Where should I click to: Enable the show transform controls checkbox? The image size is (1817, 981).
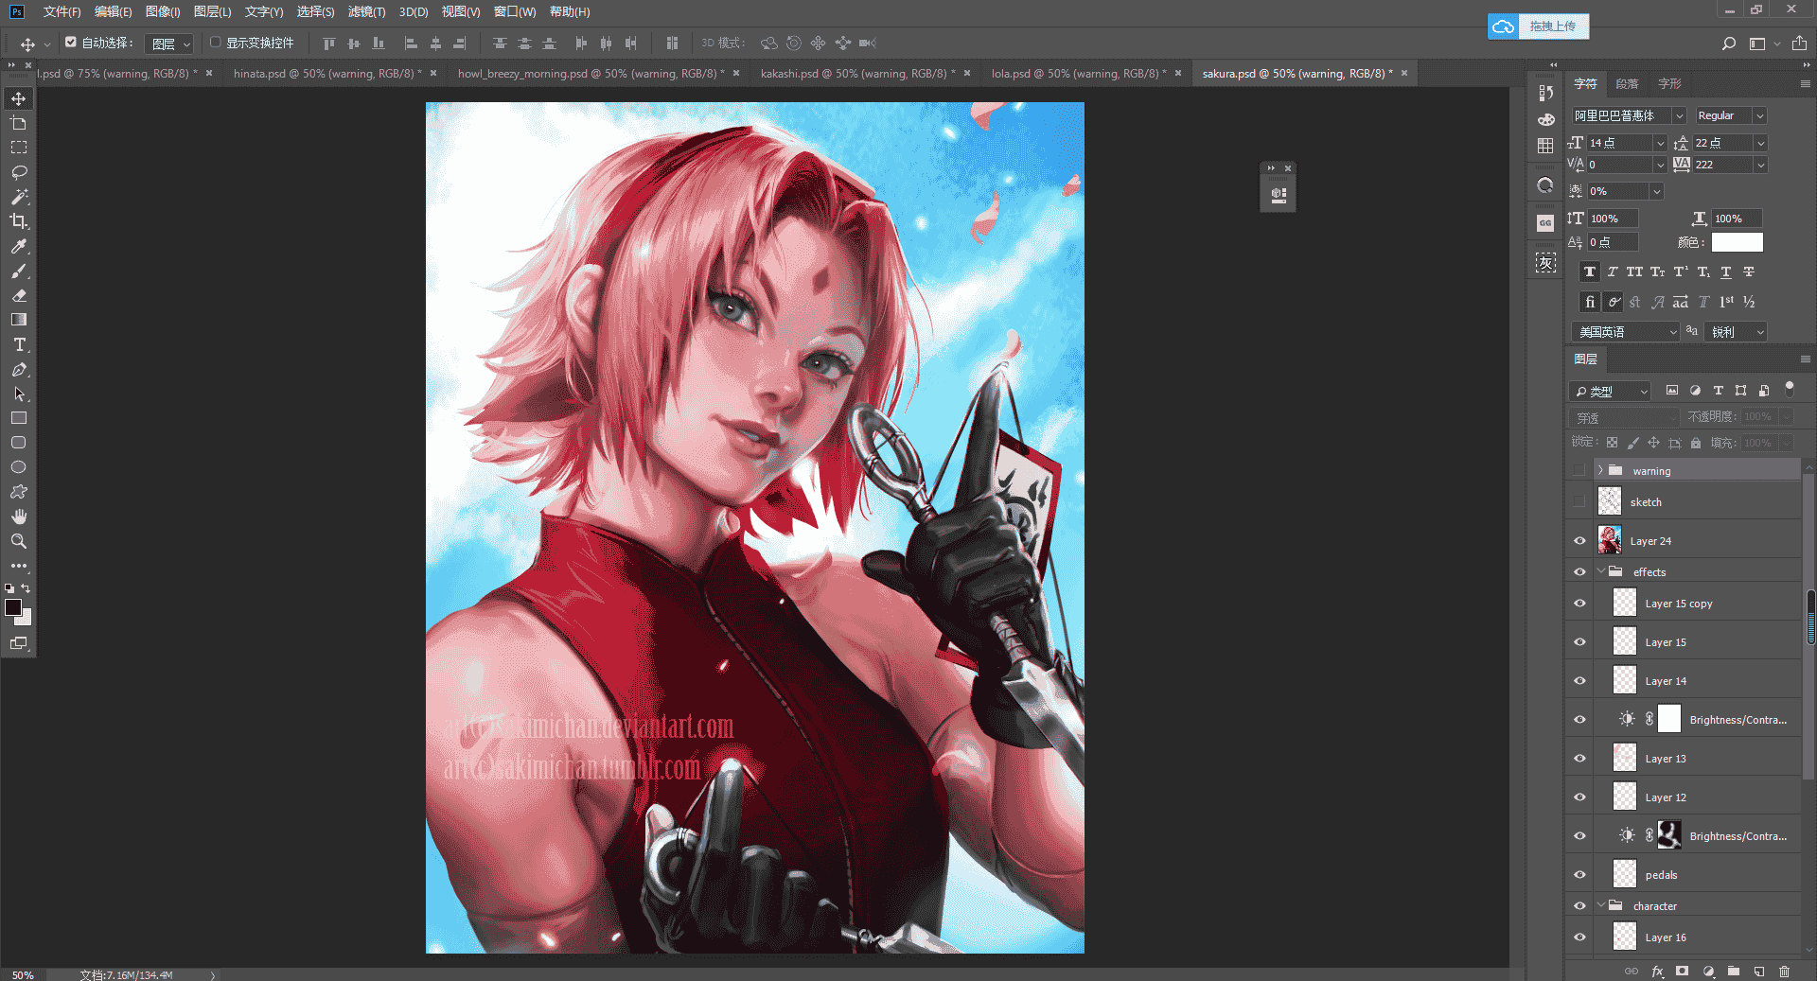point(215,43)
